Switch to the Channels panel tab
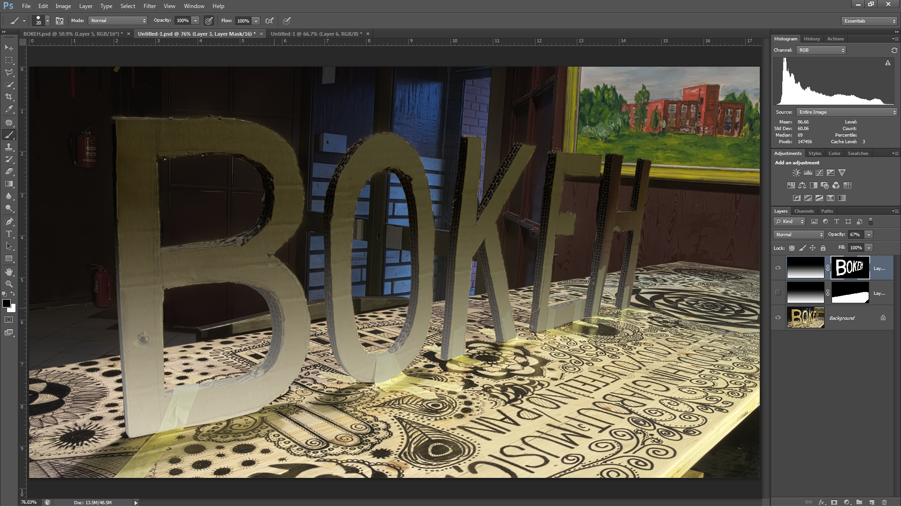Image resolution: width=901 pixels, height=507 pixels. 804,211
